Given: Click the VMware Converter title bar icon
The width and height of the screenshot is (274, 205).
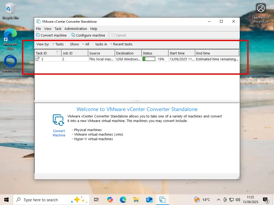Looking at the screenshot, I should pyautogui.click(x=39, y=21).
